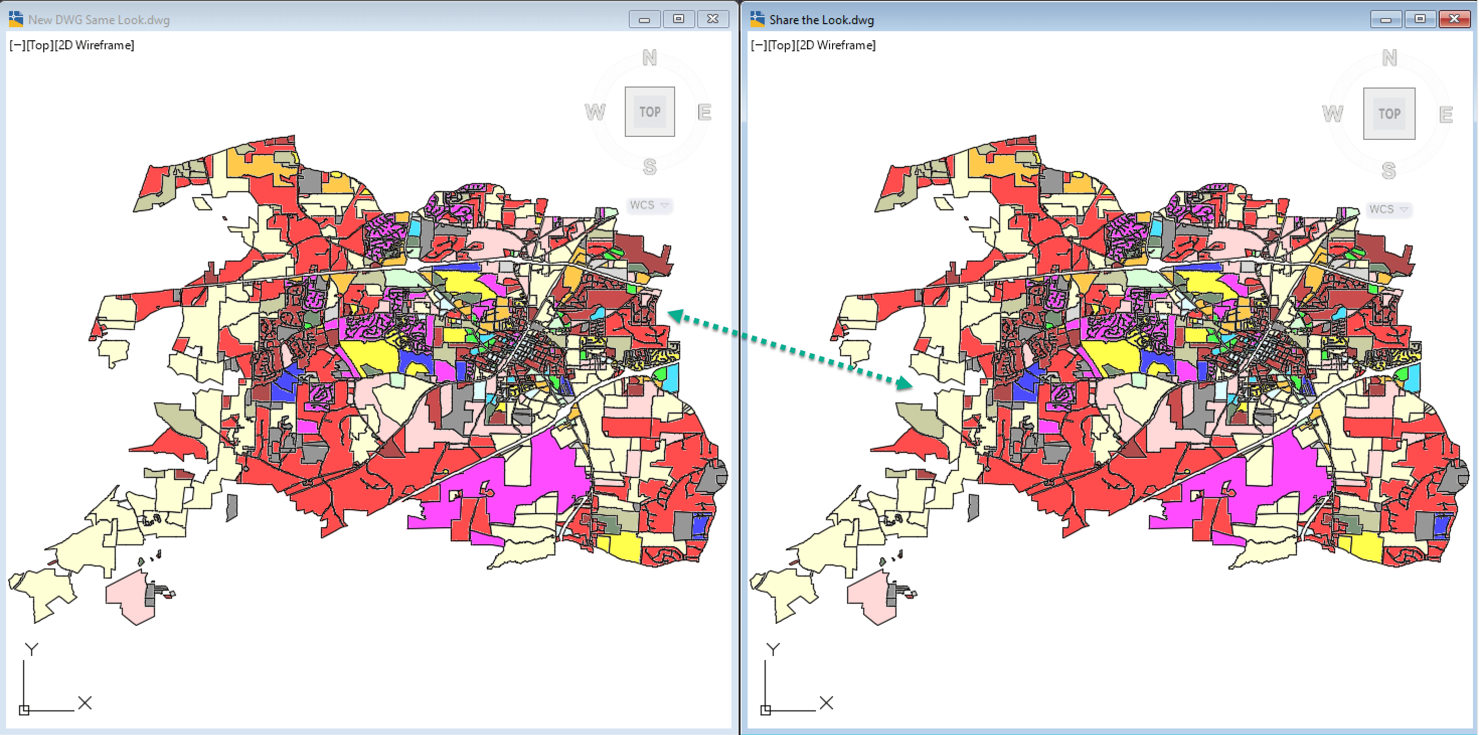This screenshot has width=1479, height=735.
Task: Click TOP face of ViewCube in New DWG Same Look window
Action: pyautogui.click(x=649, y=111)
